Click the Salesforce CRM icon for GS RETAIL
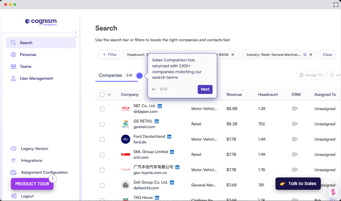The image size is (341, 201). (295, 124)
